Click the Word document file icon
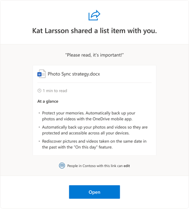189x209 pixels. [x=41, y=74]
